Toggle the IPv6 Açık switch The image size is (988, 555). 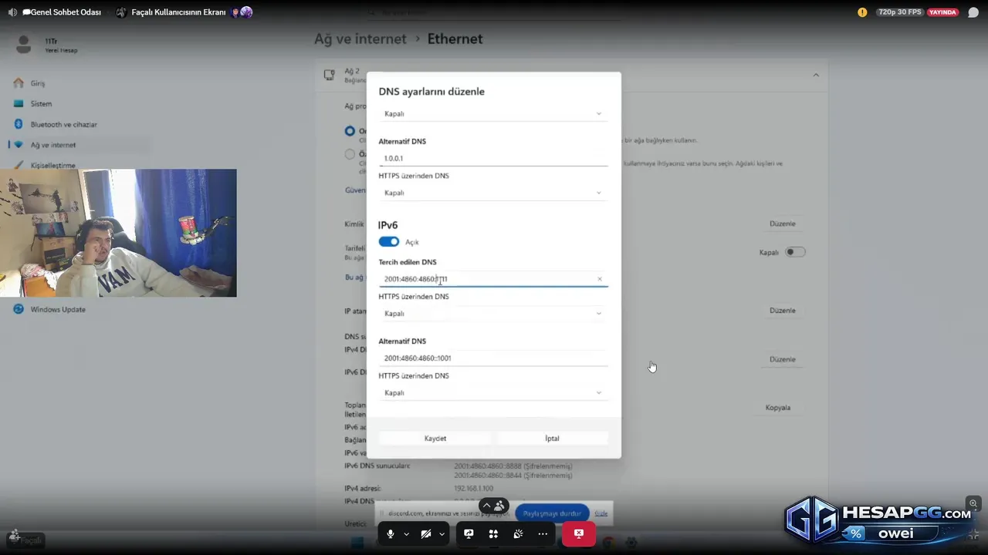(x=389, y=242)
